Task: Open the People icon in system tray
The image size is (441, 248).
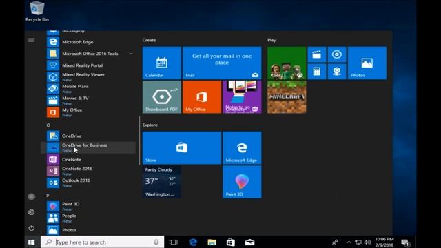Action: (x=335, y=242)
